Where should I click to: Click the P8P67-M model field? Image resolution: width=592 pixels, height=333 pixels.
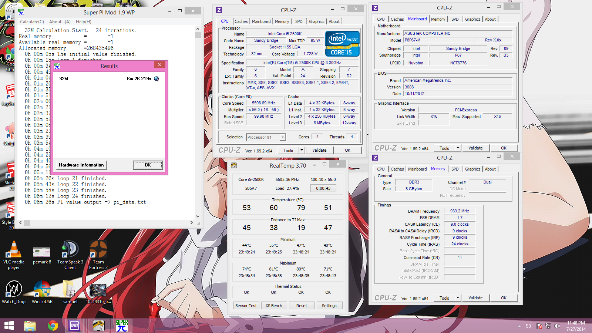coord(438,40)
